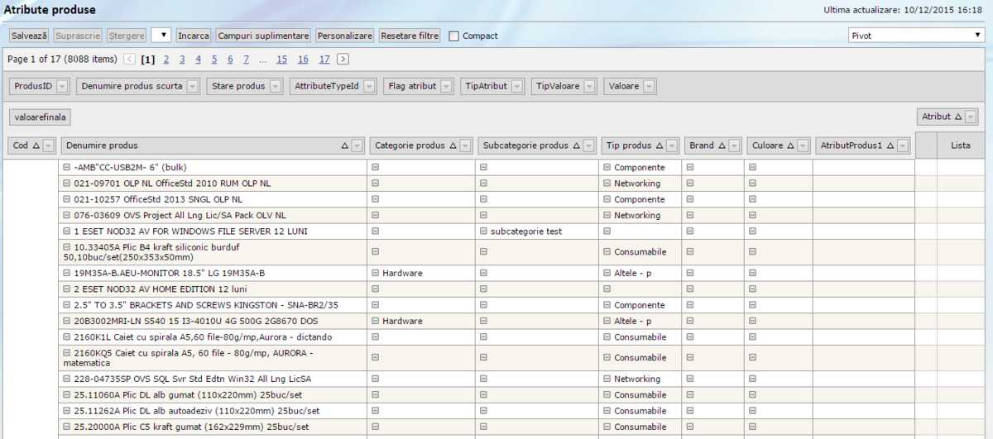Click the Salvează button
Image resolution: width=993 pixels, height=439 pixels.
click(30, 36)
